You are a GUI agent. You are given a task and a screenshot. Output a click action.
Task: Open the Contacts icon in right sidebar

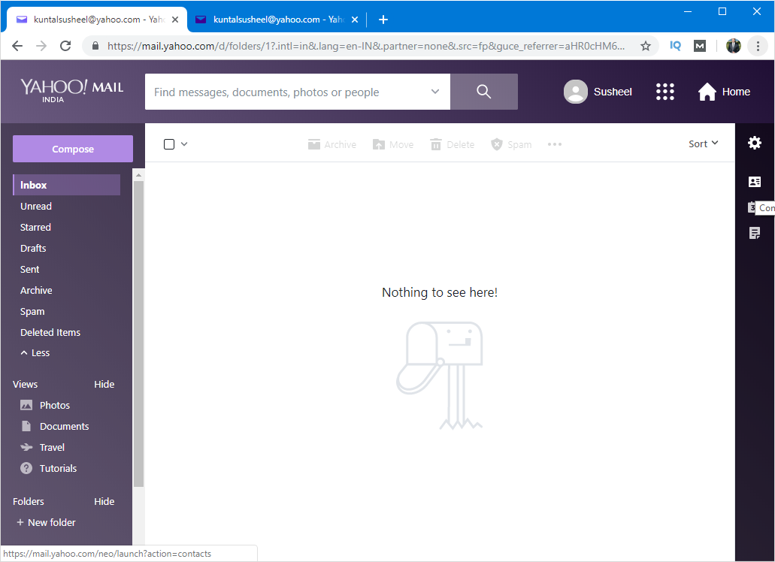tap(754, 182)
